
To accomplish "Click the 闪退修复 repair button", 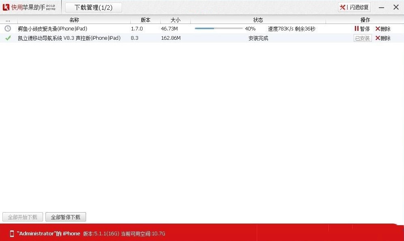I will [x=354, y=7].
